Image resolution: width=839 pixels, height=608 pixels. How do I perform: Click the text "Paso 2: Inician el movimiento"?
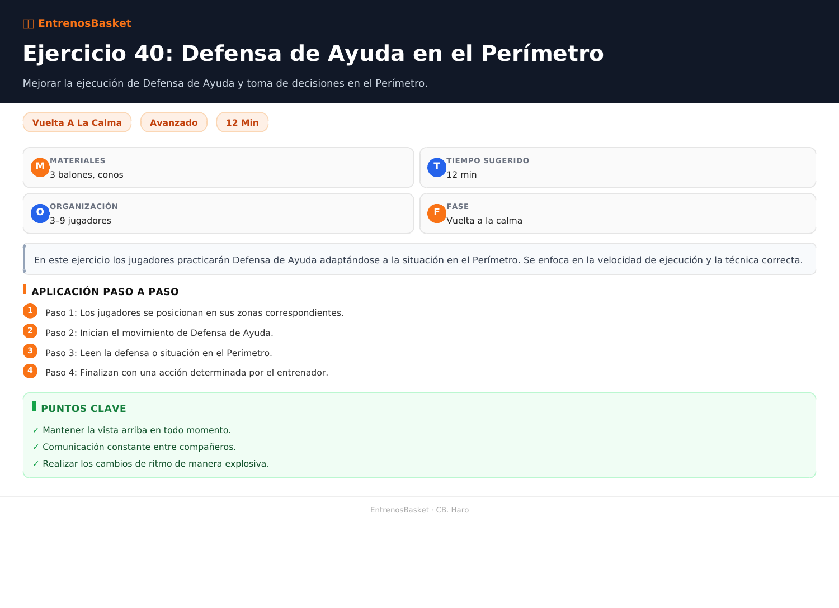click(x=159, y=333)
